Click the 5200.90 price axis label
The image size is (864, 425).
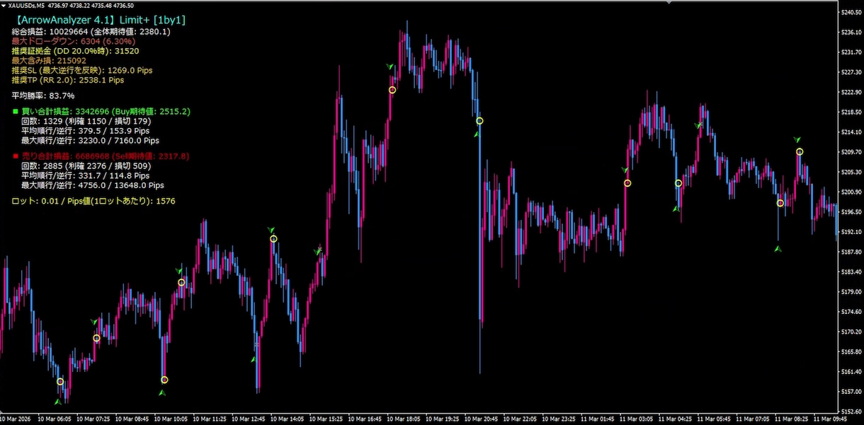click(x=850, y=192)
